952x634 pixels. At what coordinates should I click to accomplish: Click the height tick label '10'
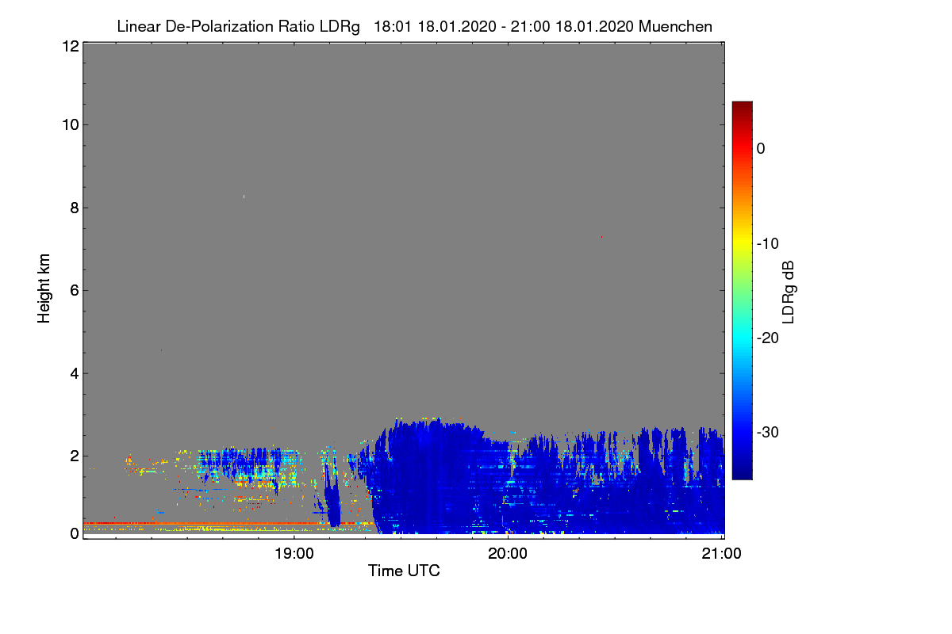69,124
